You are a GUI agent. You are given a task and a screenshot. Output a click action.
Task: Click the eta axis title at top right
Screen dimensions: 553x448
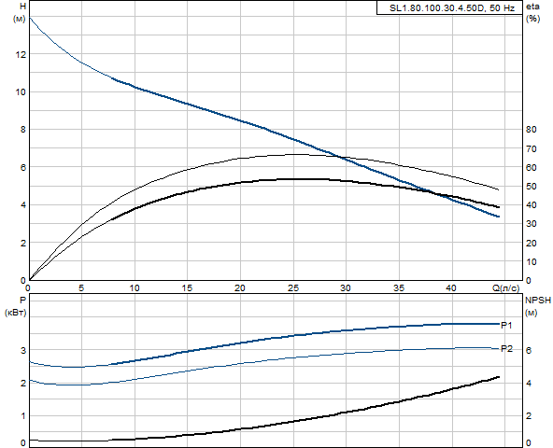click(x=532, y=7)
